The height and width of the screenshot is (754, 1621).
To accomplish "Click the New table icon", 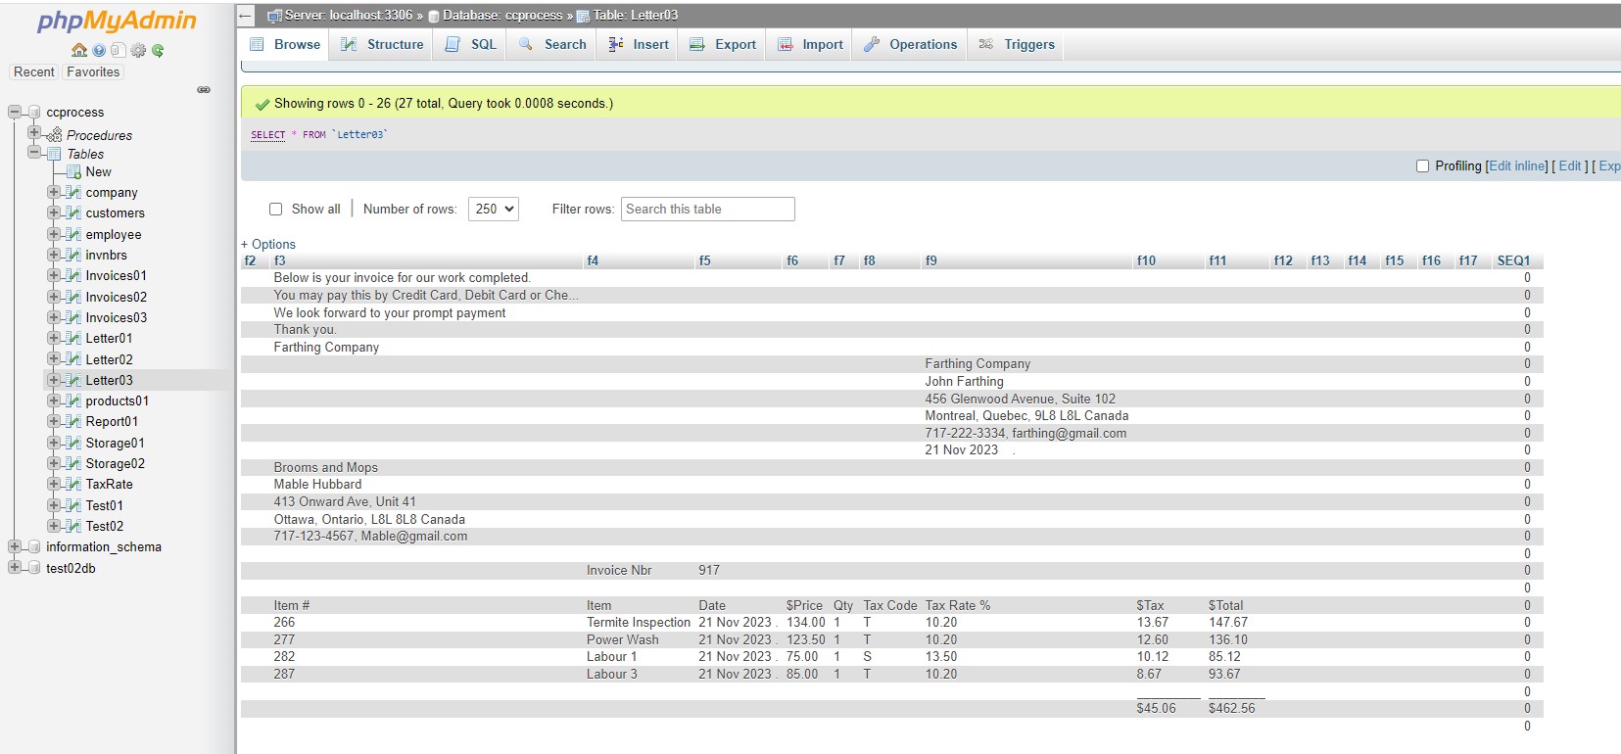I will 73,172.
